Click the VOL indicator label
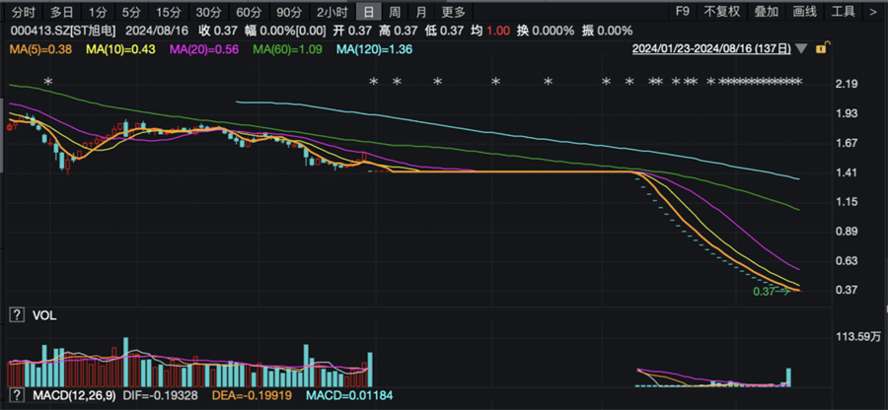Image resolution: width=888 pixels, height=410 pixels. tap(44, 315)
